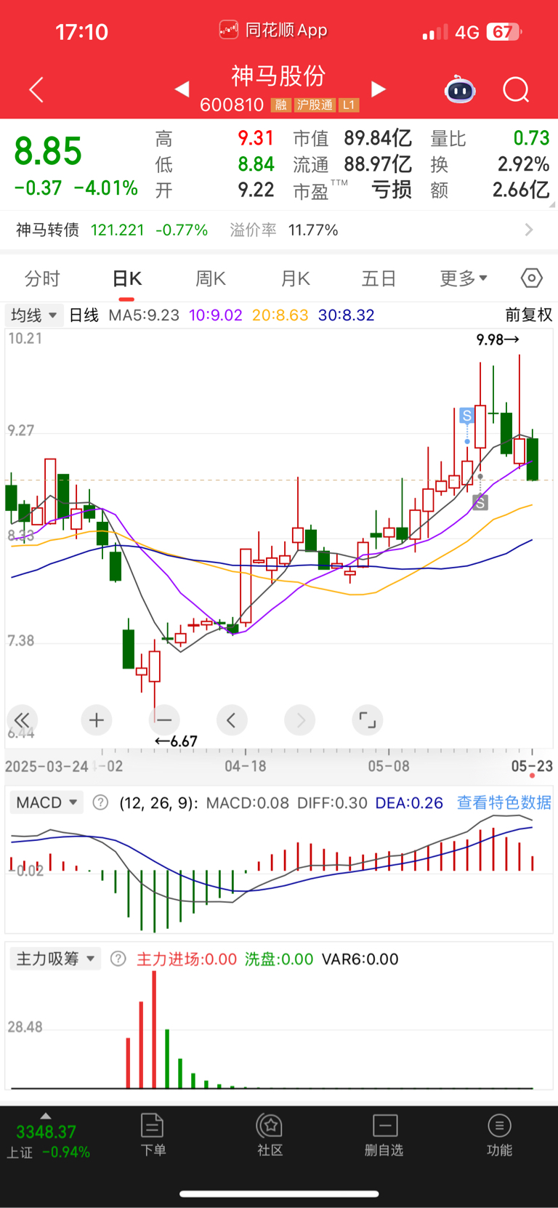Open MACD help question mark
The width and height of the screenshot is (558, 1208).
tap(101, 802)
